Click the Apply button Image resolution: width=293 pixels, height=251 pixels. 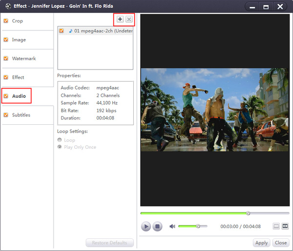coord(261,243)
